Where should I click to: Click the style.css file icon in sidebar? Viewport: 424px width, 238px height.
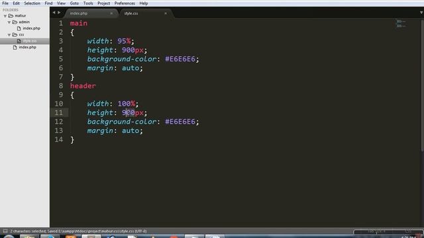[x=19, y=41]
